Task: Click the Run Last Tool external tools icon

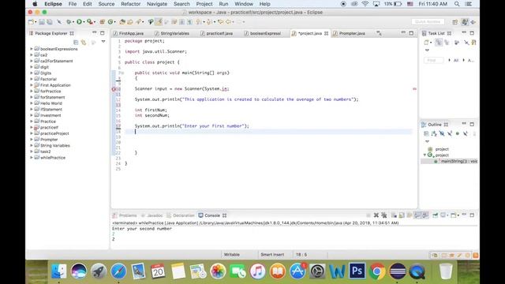Action: point(90,21)
